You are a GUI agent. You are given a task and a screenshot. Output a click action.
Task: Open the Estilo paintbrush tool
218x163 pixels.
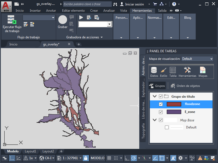coord(163,72)
